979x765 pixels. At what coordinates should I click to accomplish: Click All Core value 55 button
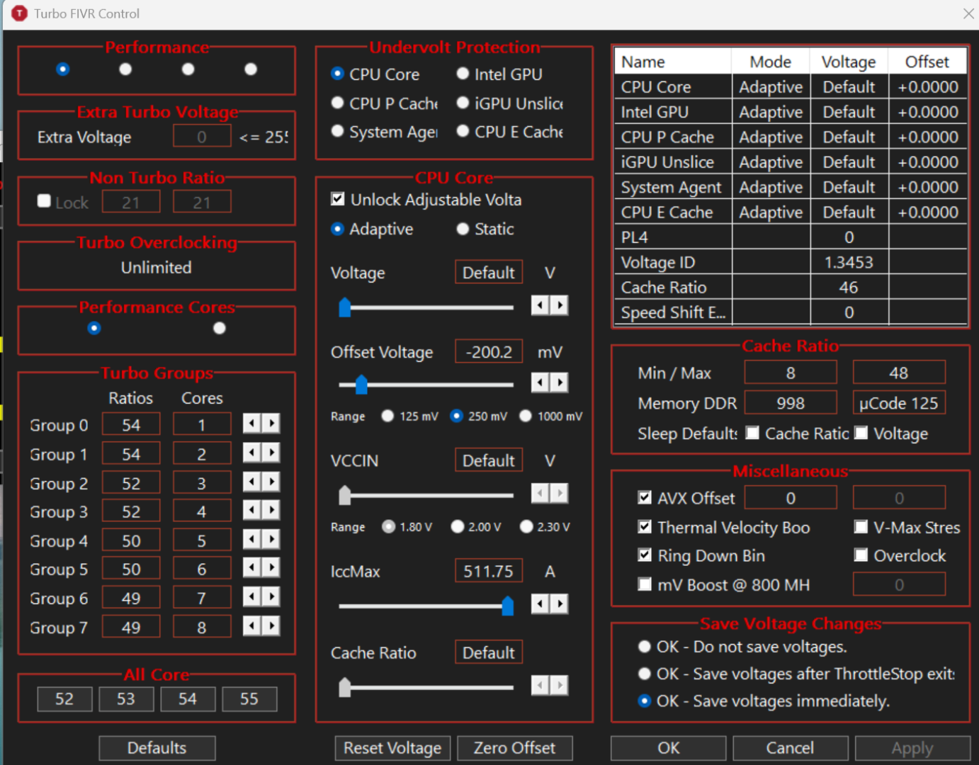click(x=249, y=699)
